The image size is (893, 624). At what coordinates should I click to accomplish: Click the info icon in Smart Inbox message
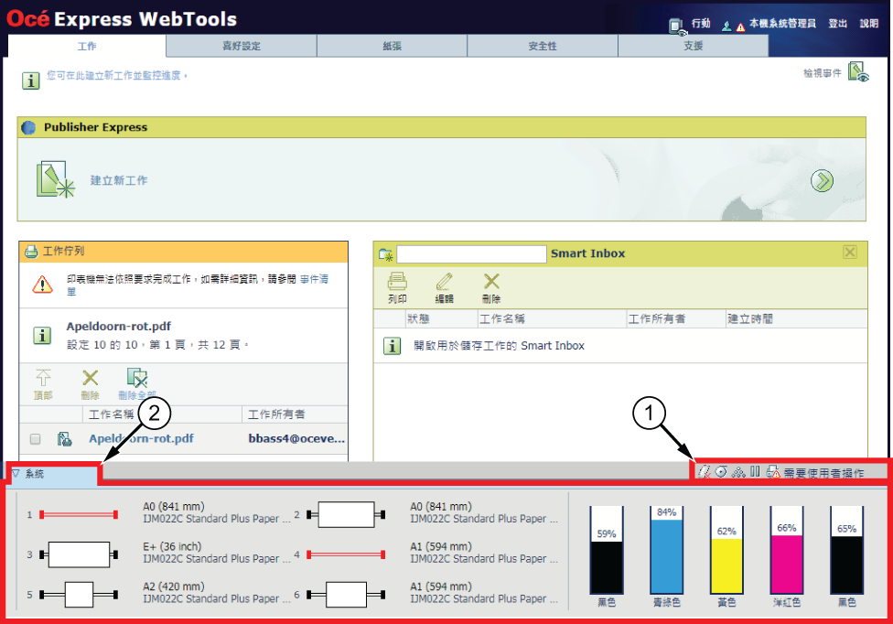click(392, 346)
